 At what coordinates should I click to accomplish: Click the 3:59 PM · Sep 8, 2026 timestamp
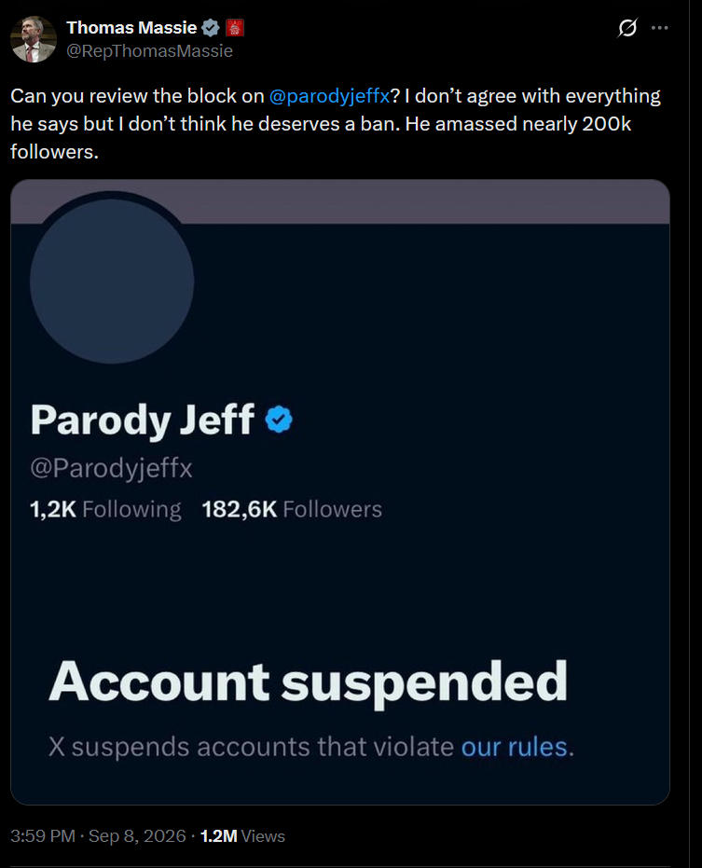click(98, 836)
